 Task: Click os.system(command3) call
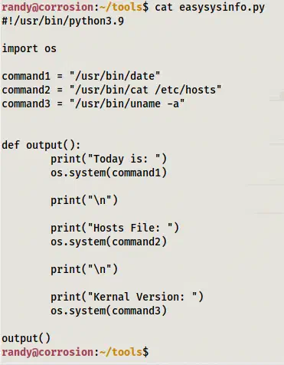tap(109, 311)
